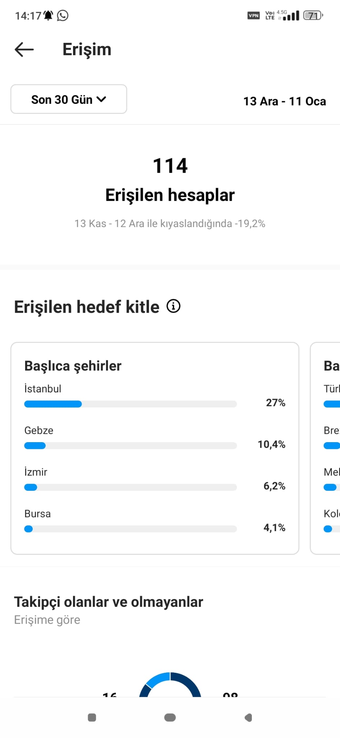
Task: Tap the alarm bell icon in status bar
Action: [x=48, y=15]
